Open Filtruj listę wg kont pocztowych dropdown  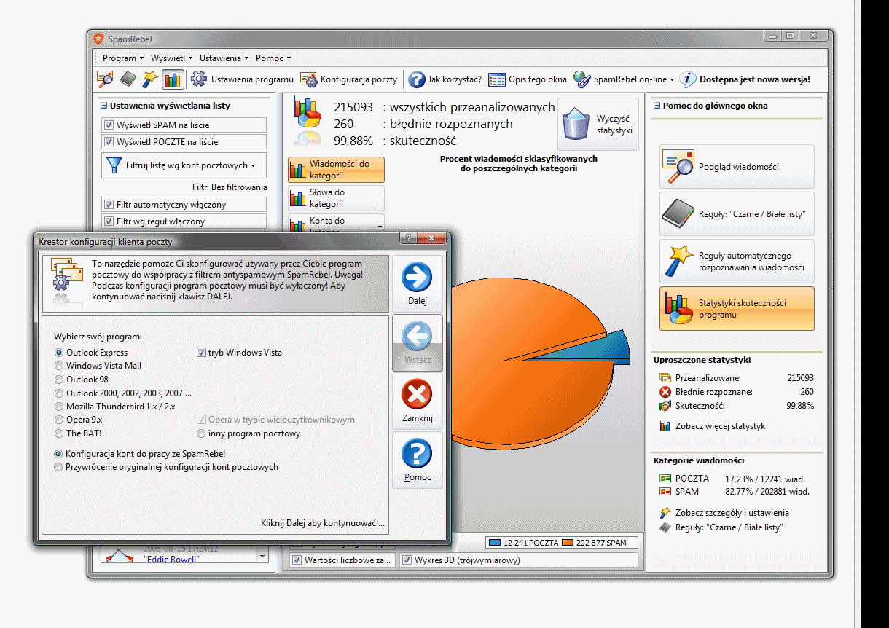click(184, 165)
